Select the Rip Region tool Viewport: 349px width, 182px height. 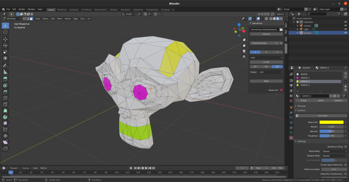click(x=5, y=148)
